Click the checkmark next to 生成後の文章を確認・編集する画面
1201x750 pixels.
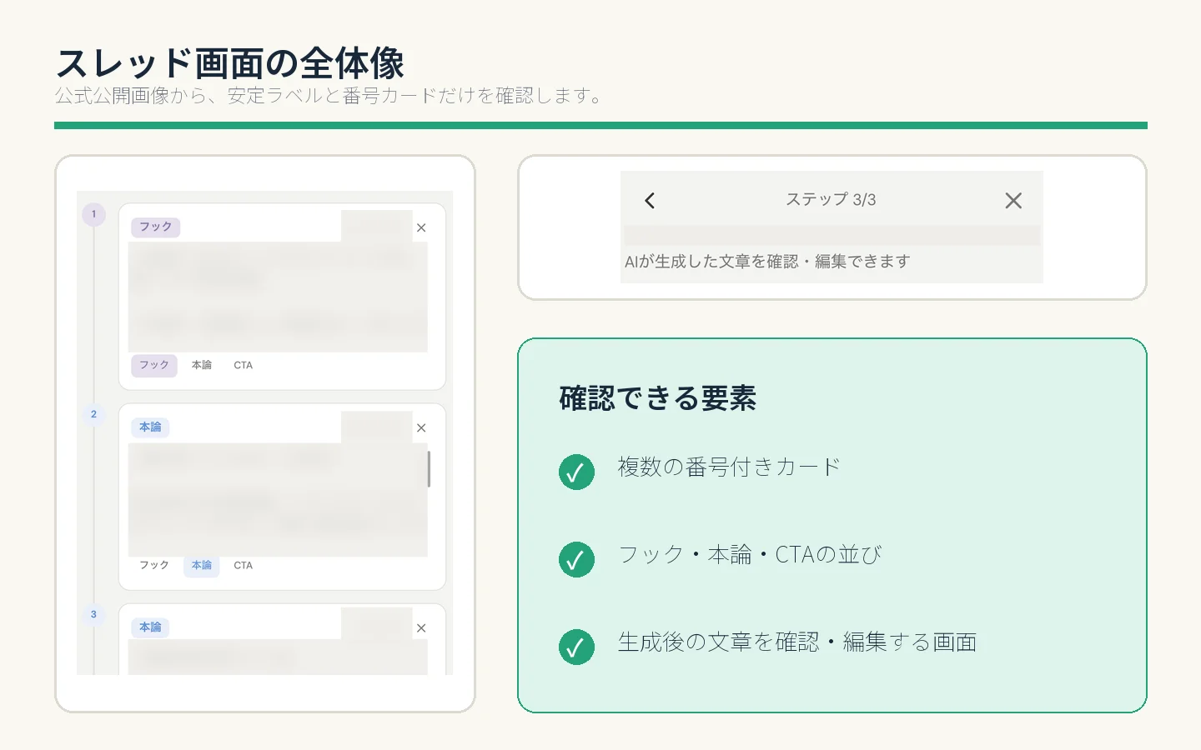[576, 647]
